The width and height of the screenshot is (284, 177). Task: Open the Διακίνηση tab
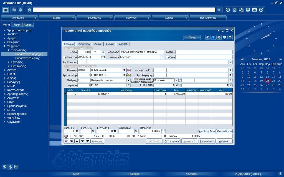pos(84,44)
